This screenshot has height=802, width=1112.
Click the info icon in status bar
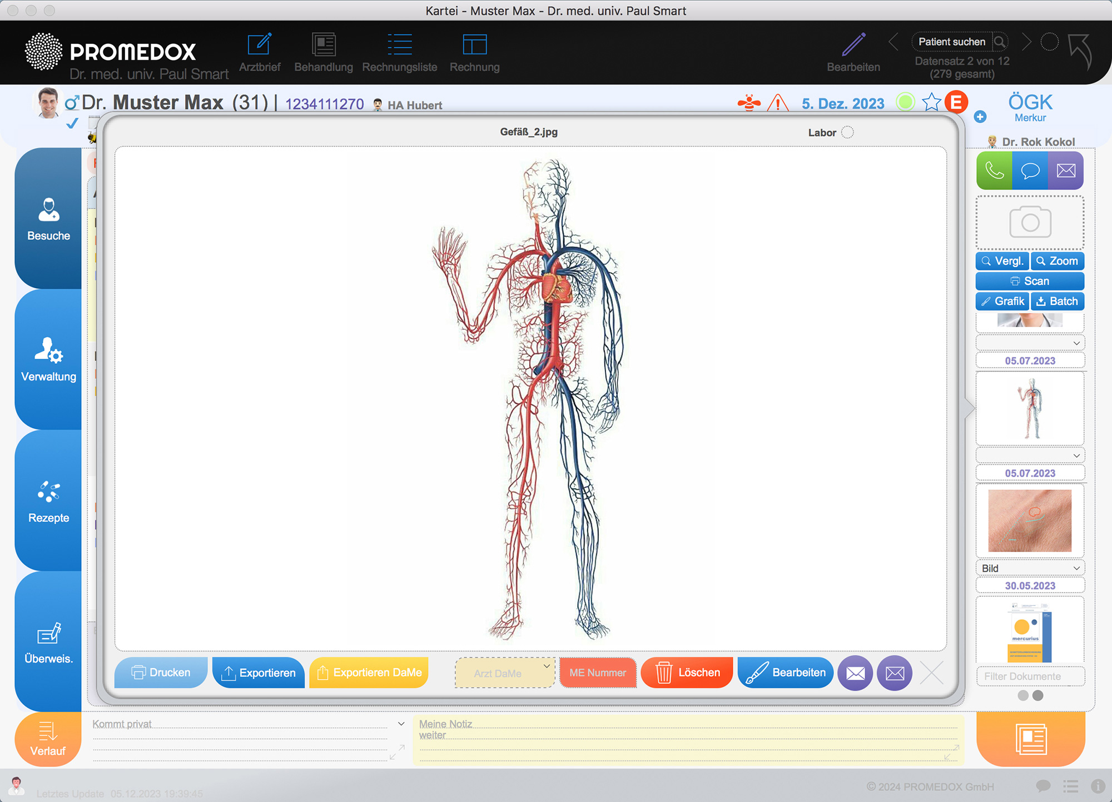click(x=1098, y=786)
